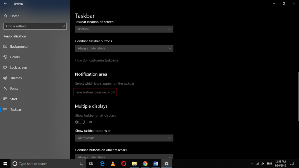299x168 pixels.
Task: Open the Windows Start menu button
Action: [5, 164]
